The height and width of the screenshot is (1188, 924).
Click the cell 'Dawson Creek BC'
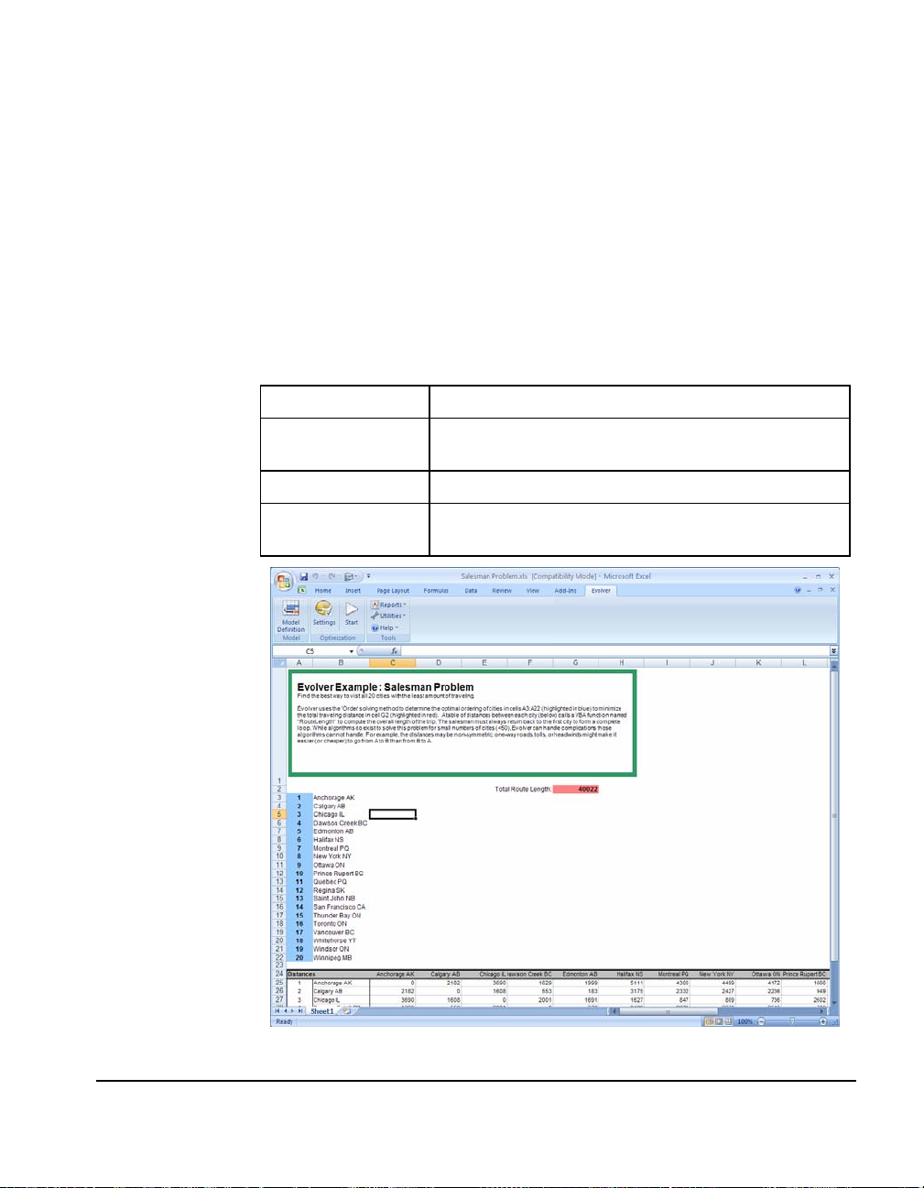tap(340, 823)
